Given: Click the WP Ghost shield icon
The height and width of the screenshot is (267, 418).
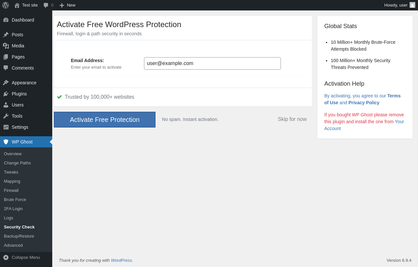Looking at the screenshot, I should click(6, 142).
